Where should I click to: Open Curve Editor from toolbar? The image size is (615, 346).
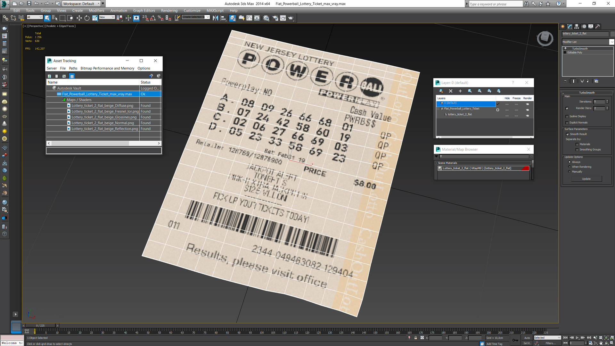tap(249, 18)
